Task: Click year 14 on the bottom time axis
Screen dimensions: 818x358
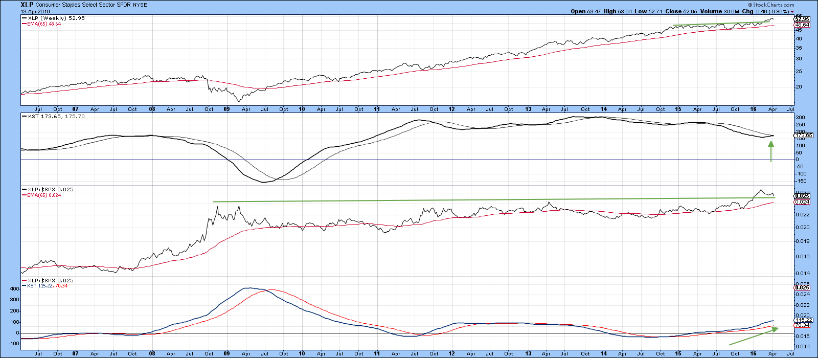Action: tap(604, 353)
